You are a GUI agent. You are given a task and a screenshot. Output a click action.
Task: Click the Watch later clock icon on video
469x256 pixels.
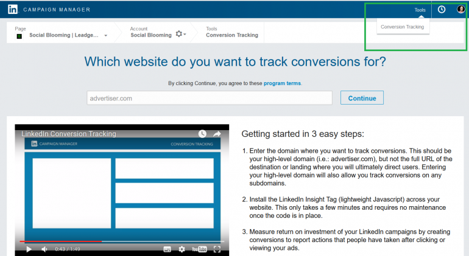[202, 134]
